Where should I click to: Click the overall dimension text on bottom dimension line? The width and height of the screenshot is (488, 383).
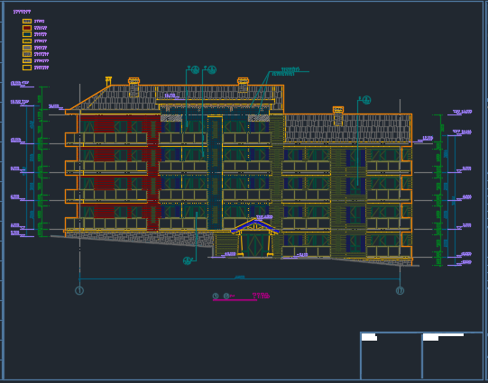click(x=240, y=277)
